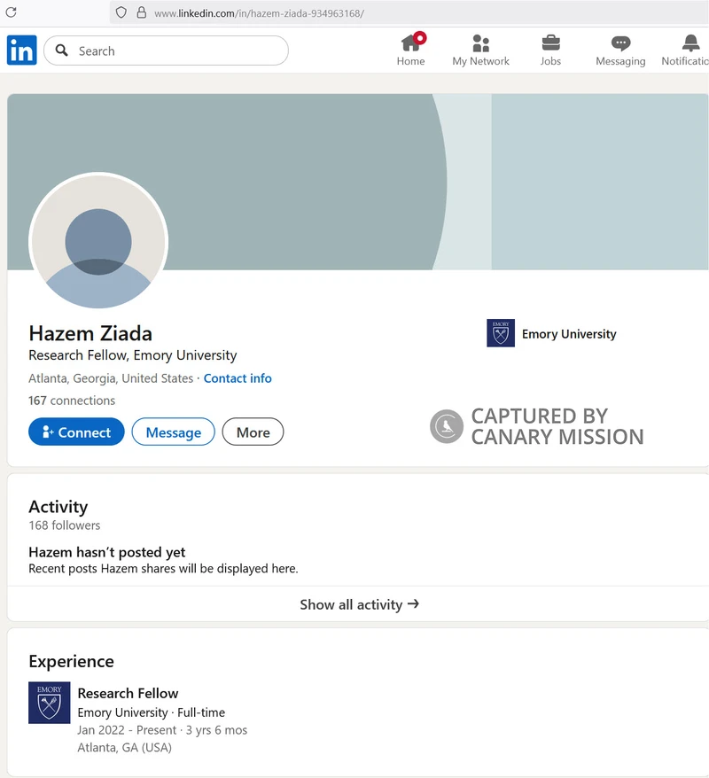Click Show all activity link
Image resolution: width=709 pixels, height=778 pixels.
coord(359,604)
